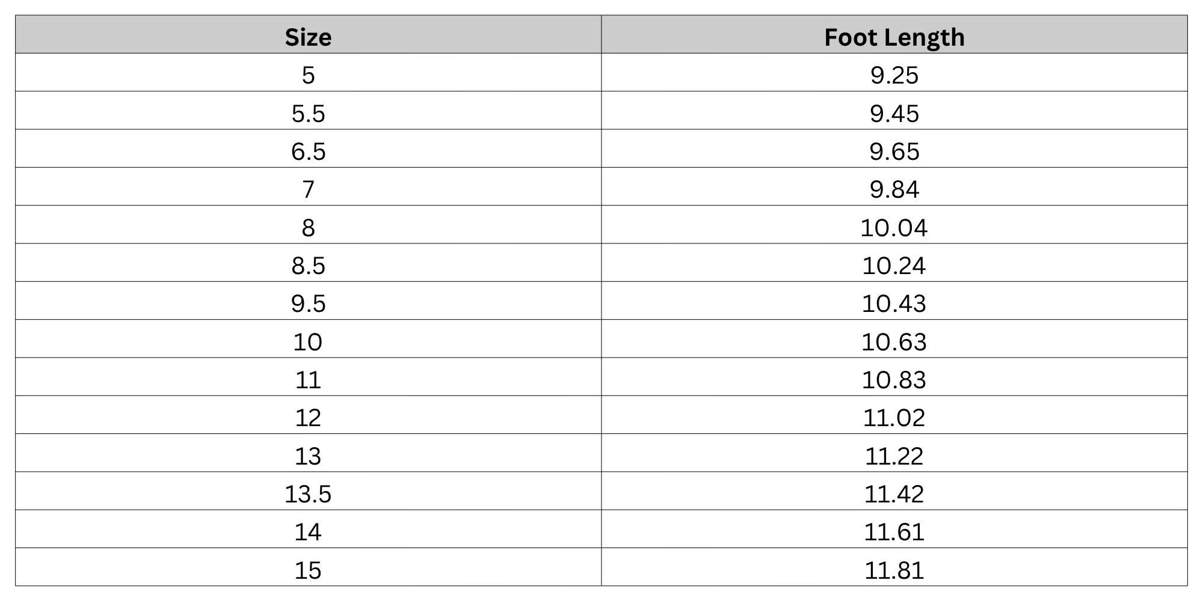Select the 10.43 foot length value
Image resolution: width=1203 pixels, height=601 pixels.
point(894,304)
